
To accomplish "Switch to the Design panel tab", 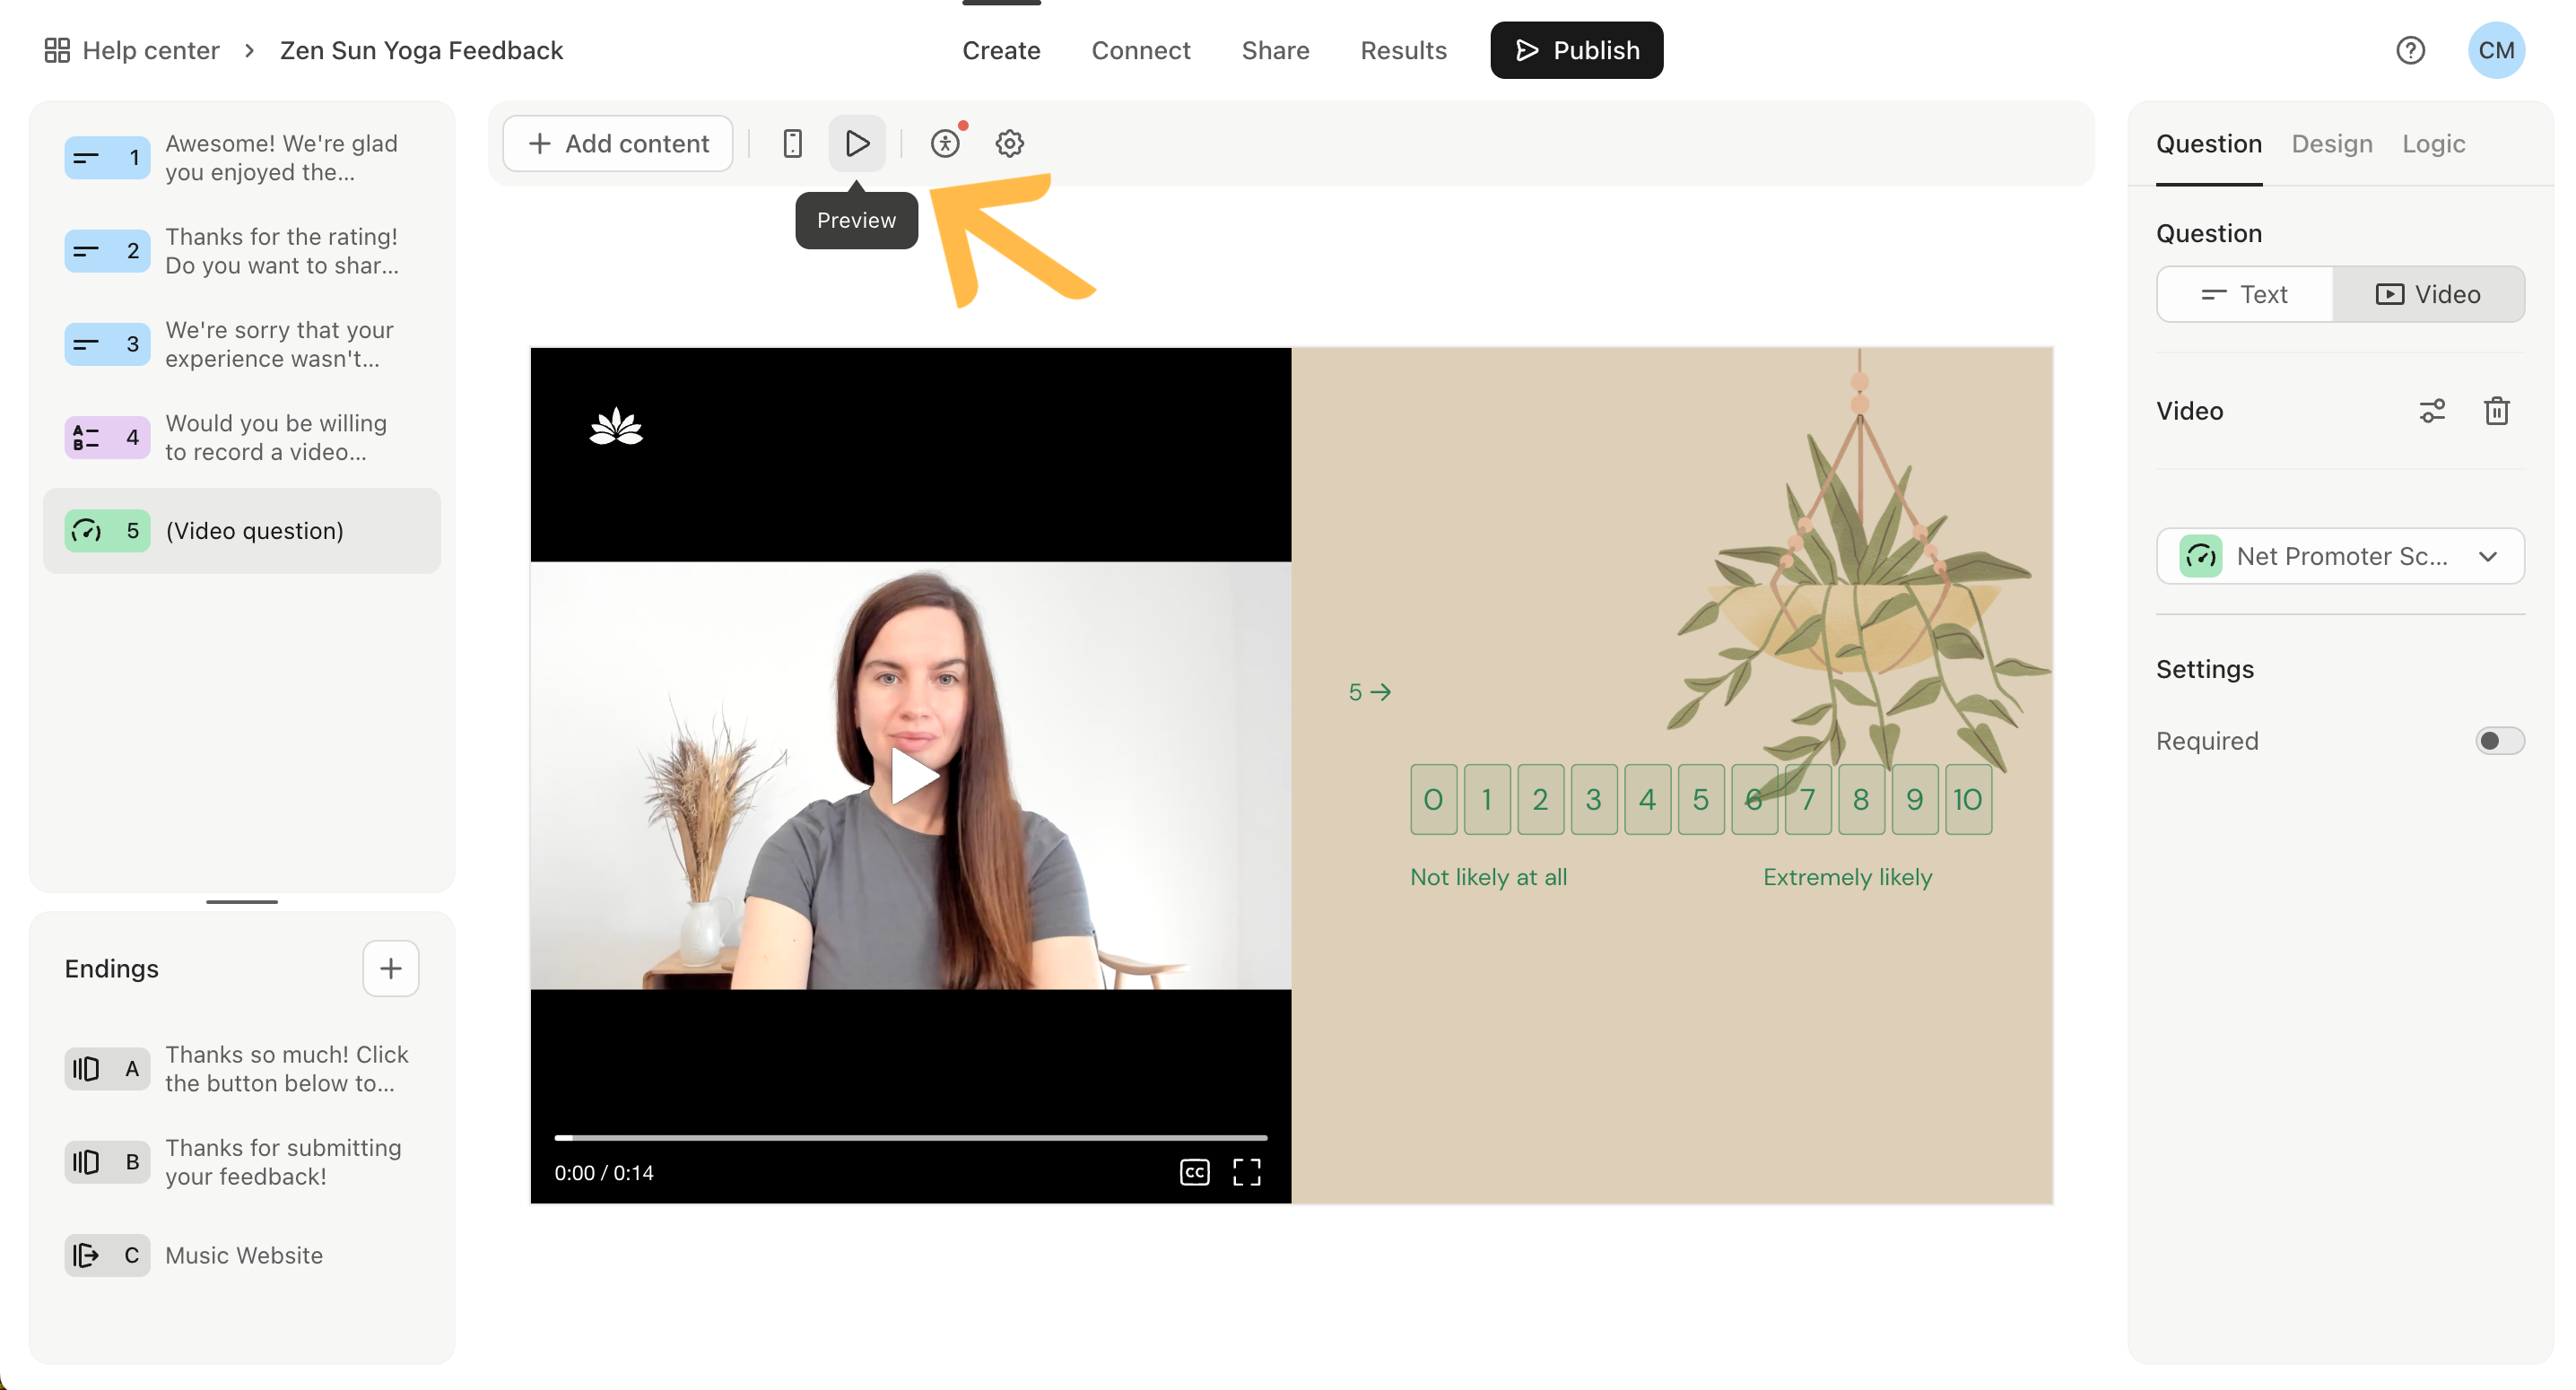I will point(2332,143).
